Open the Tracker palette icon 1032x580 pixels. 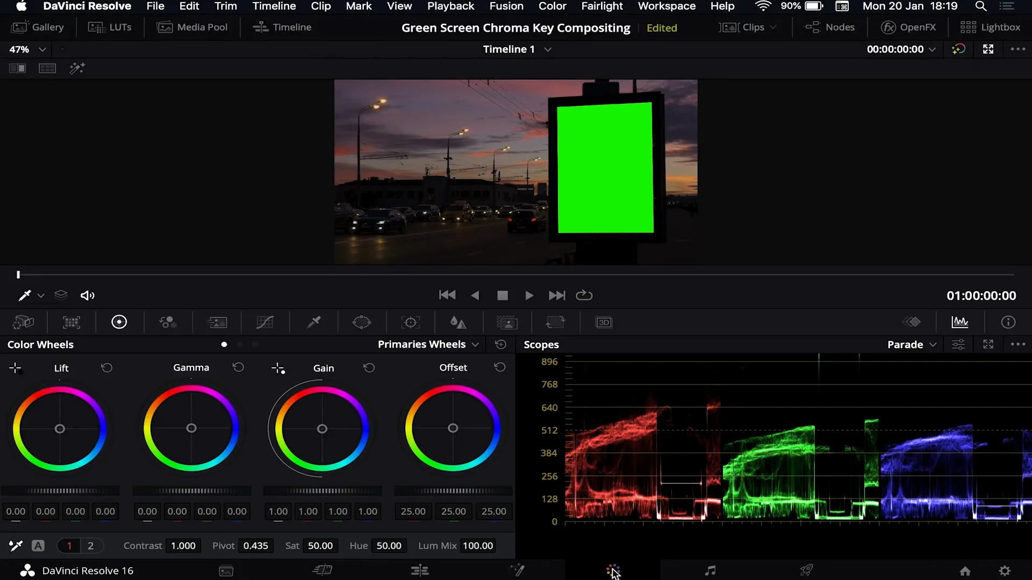pyautogui.click(x=410, y=323)
